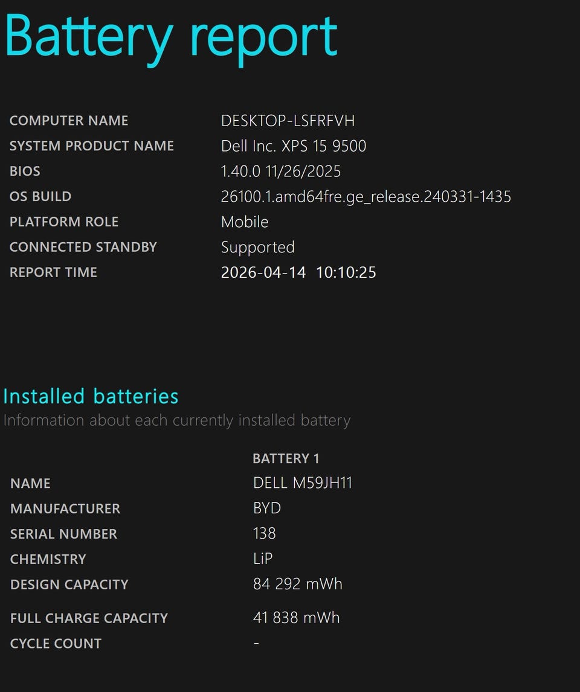
Task: Select the DELL M59JH11 battery name
Action: (x=303, y=483)
